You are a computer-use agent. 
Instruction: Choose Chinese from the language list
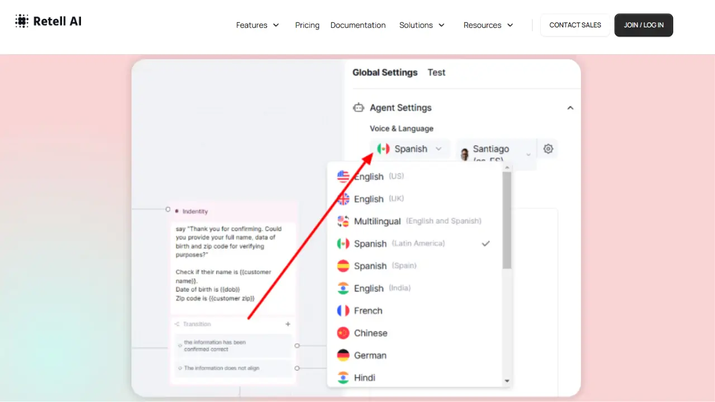click(x=415, y=333)
